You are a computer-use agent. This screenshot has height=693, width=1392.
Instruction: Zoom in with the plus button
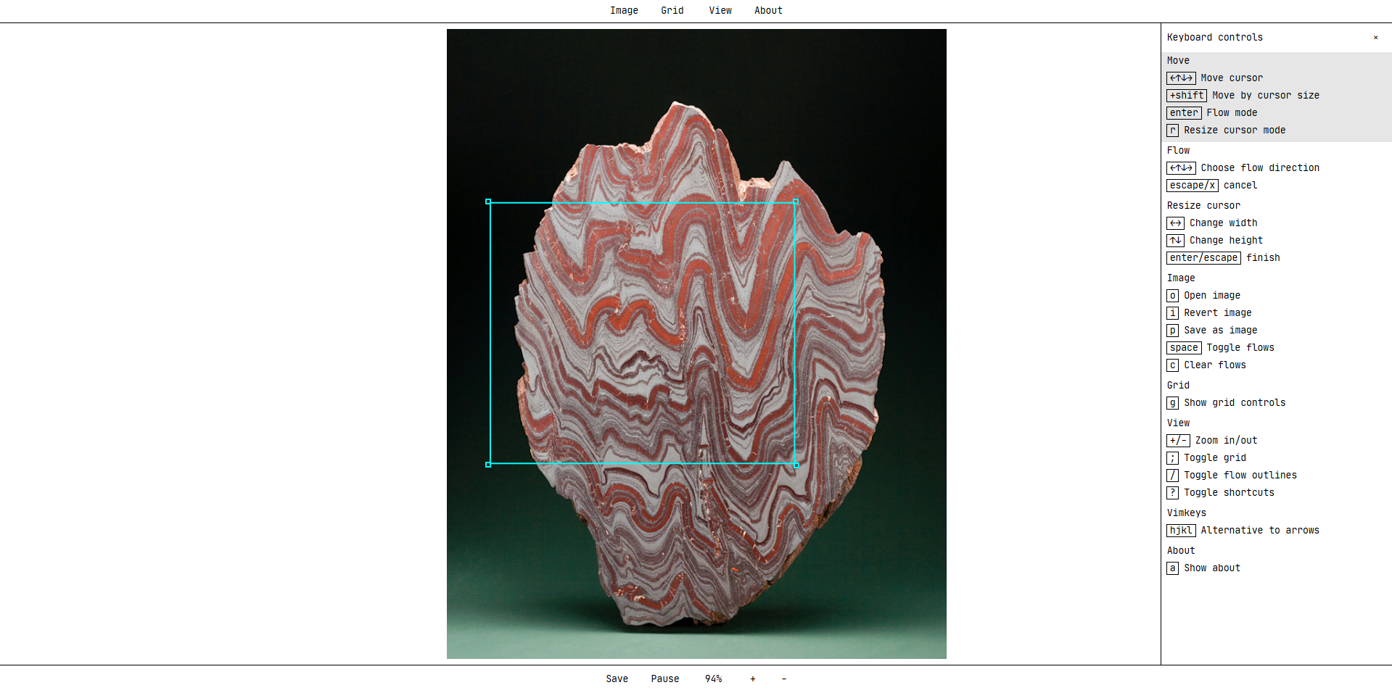click(x=752, y=679)
